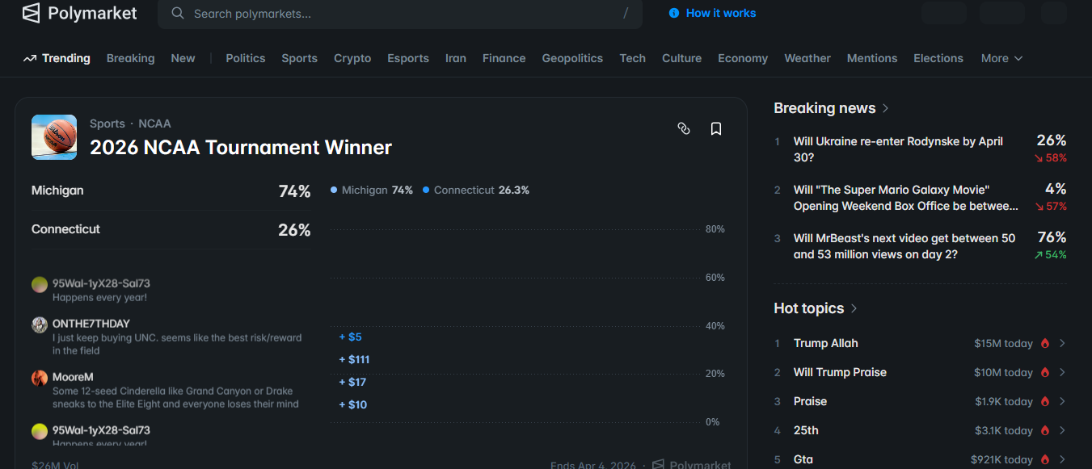Viewport: 1092px width, 469px height.
Task: Expand Hot topics with its chevron
Action: pos(854,308)
